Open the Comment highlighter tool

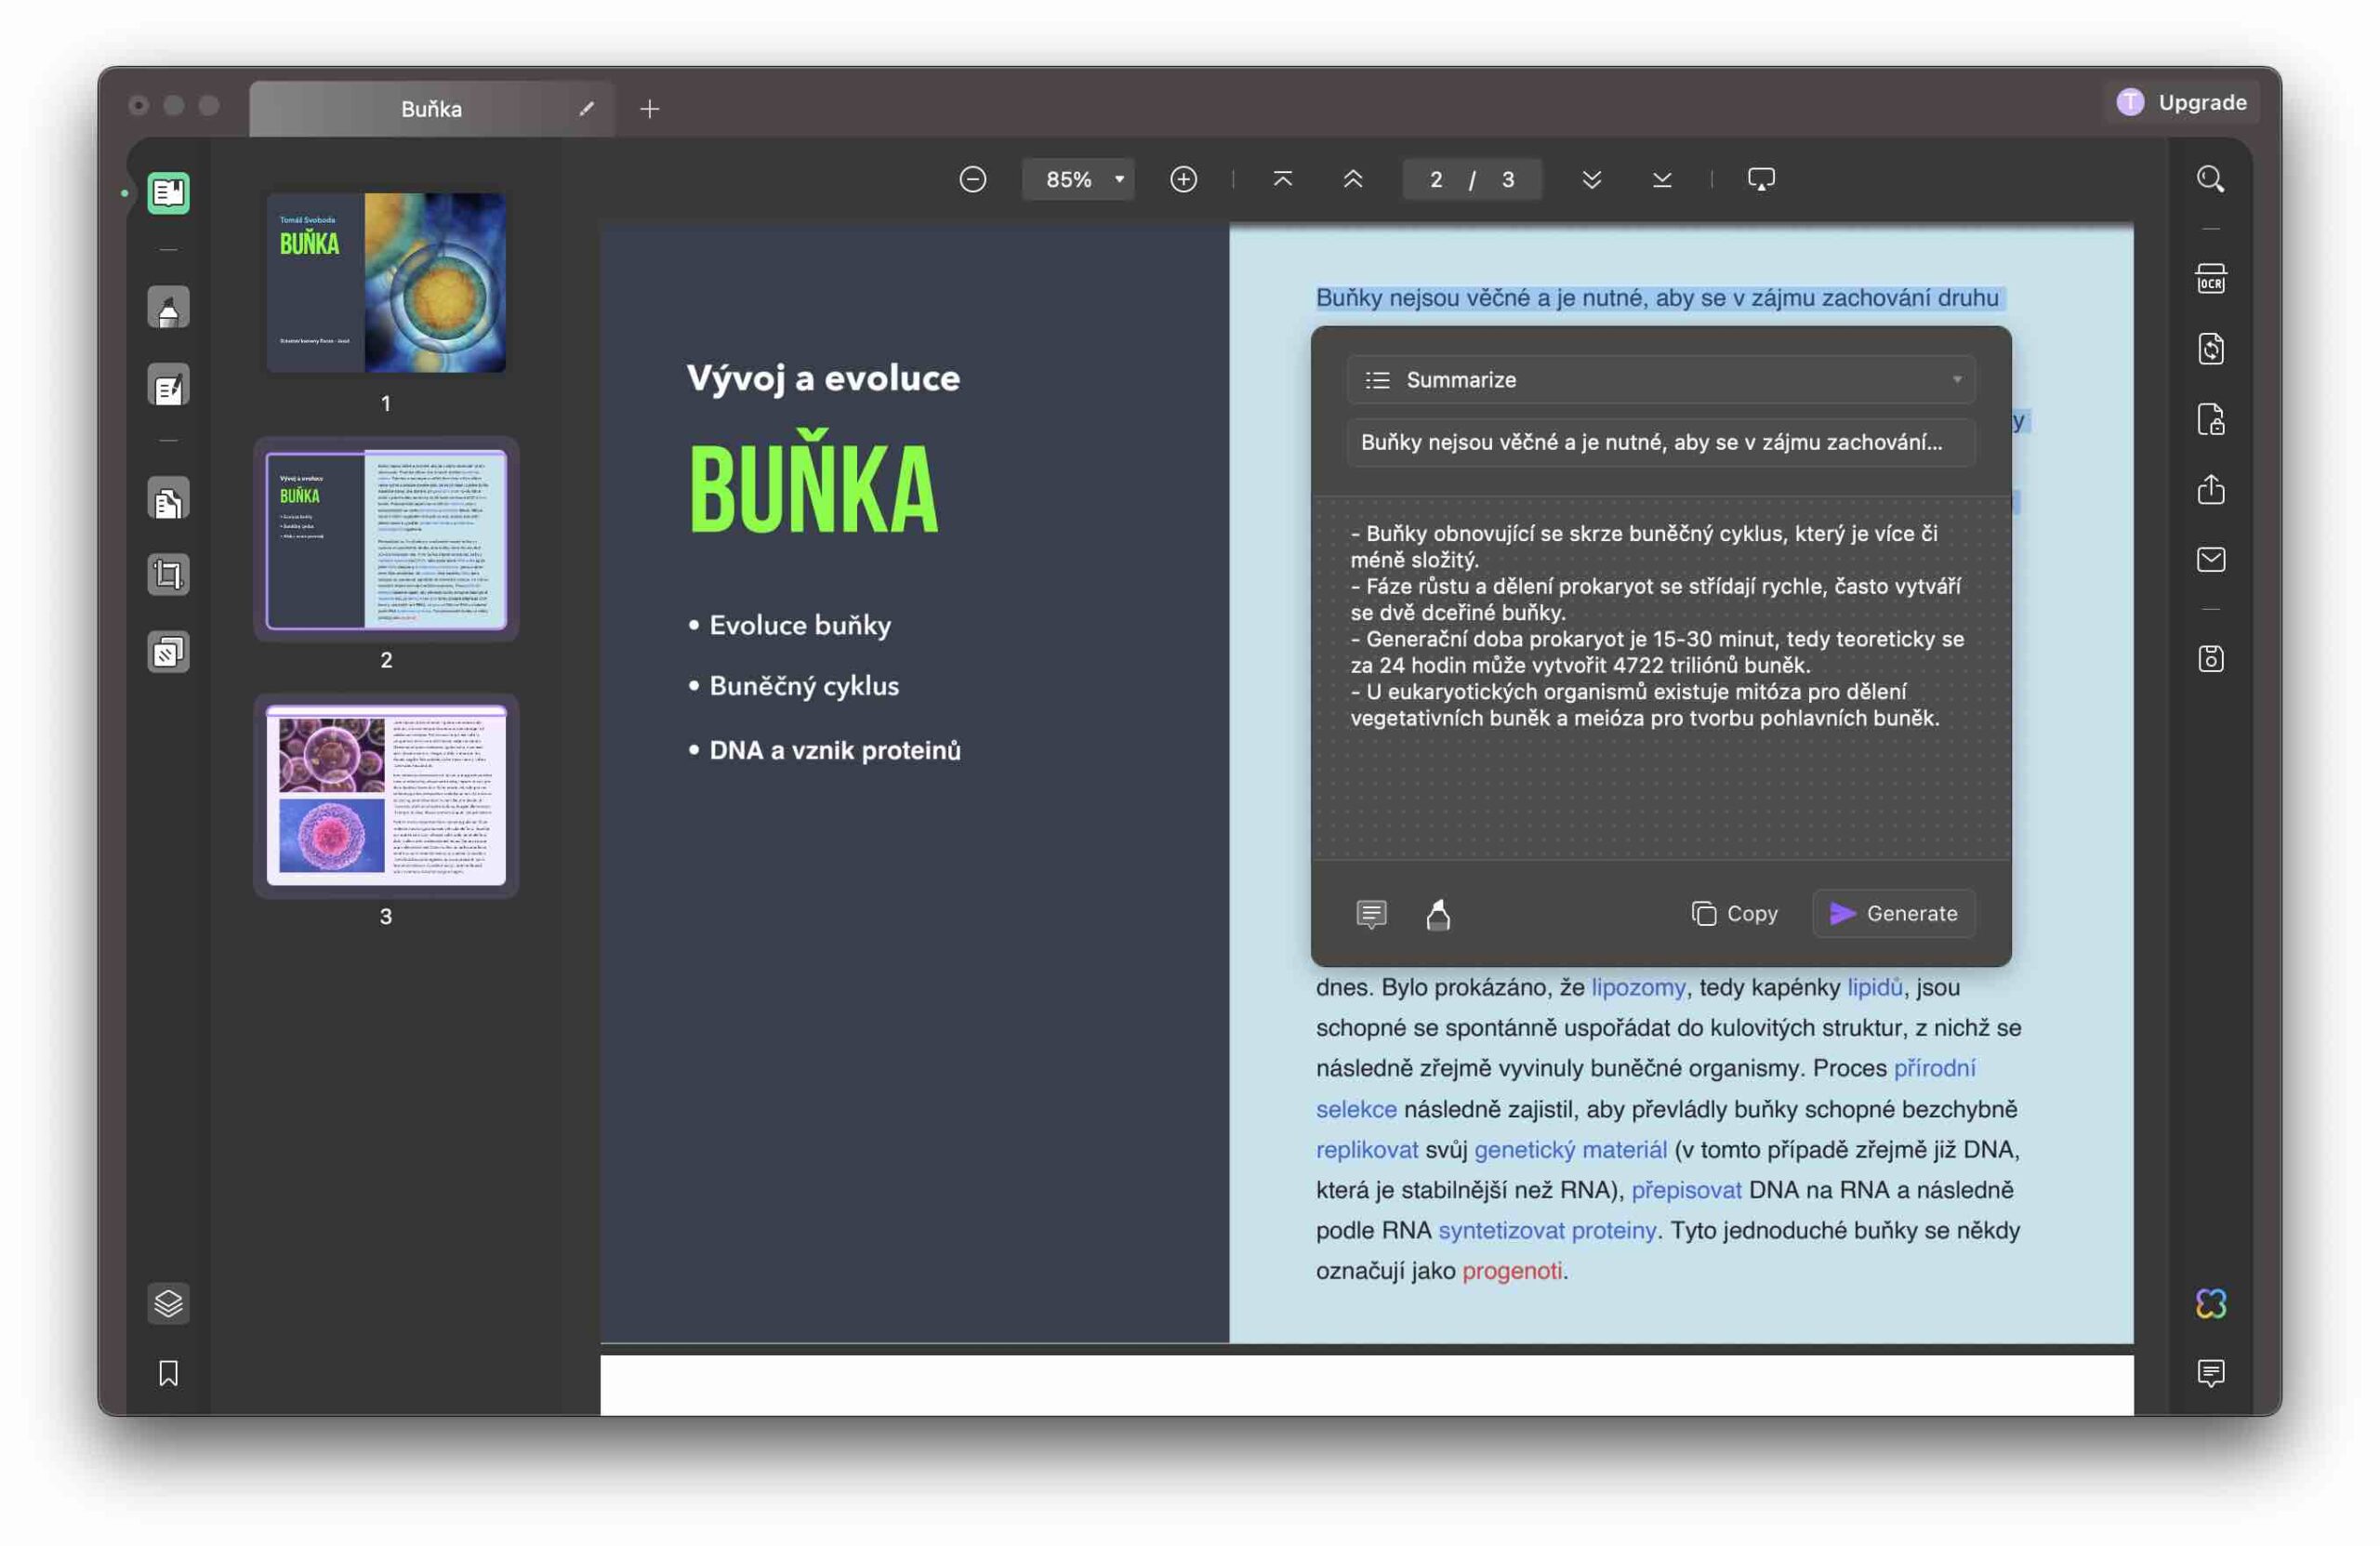[x=168, y=308]
